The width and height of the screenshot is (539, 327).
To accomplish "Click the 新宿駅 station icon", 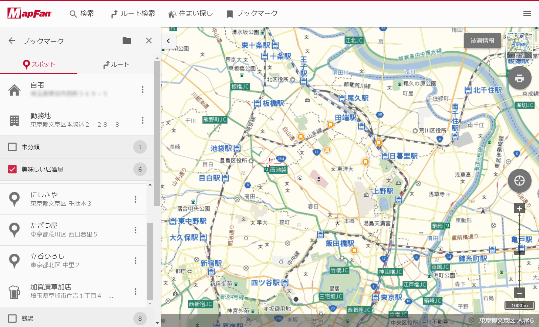I will pyautogui.click(x=211, y=271).
